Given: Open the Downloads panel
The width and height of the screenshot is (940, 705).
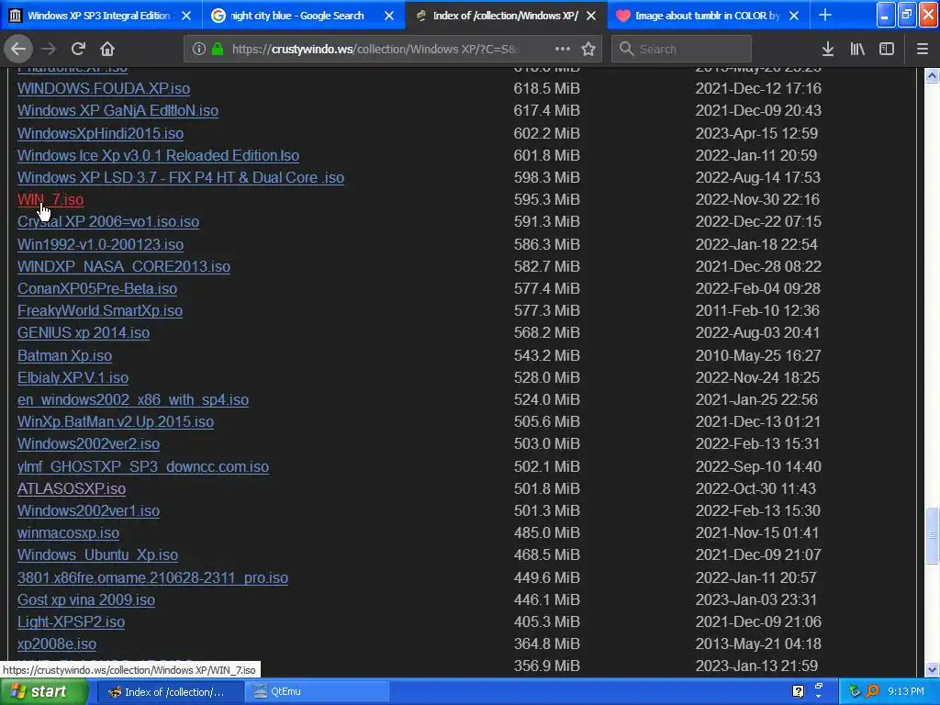Looking at the screenshot, I should pyautogui.click(x=828, y=50).
